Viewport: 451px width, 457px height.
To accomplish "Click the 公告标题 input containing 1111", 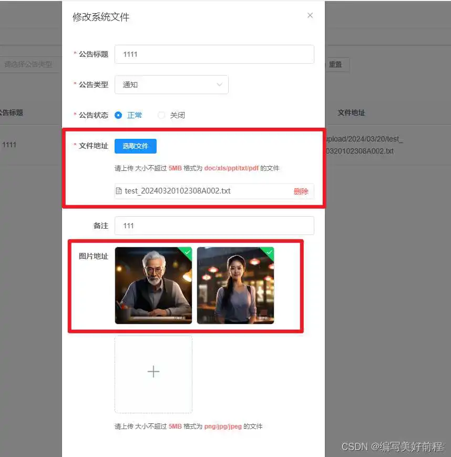I will [x=214, y=54].
